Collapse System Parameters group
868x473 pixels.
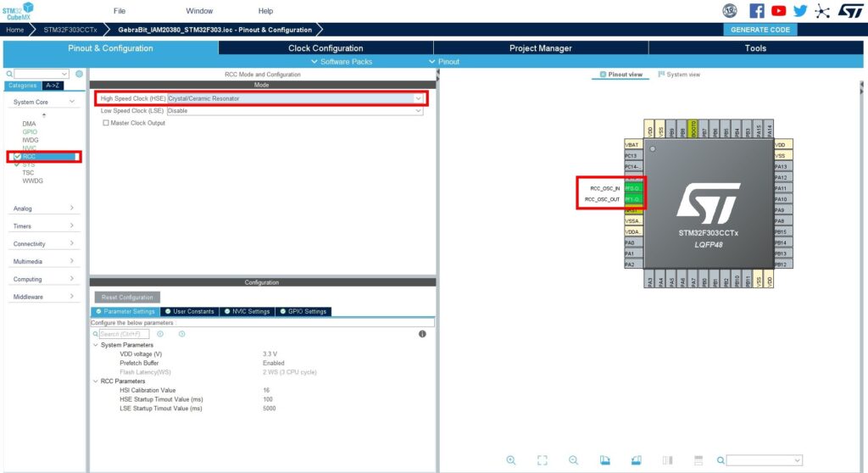(95, 345)
